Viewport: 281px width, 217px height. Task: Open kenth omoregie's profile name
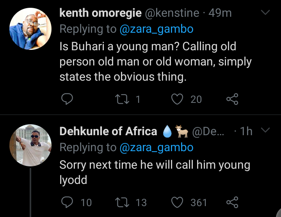tap(100, 13)
